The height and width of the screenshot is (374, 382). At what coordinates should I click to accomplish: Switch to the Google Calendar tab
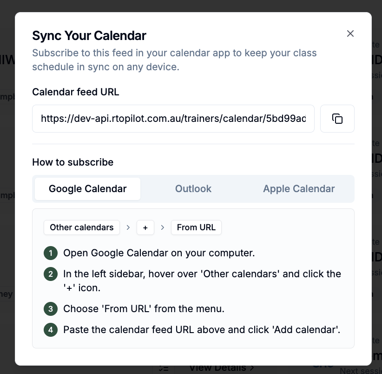[88, 189]
